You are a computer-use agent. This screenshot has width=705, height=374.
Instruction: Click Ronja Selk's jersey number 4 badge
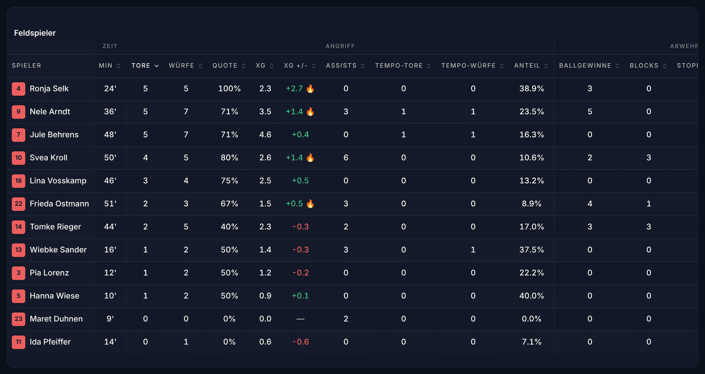tap(18, 89)
